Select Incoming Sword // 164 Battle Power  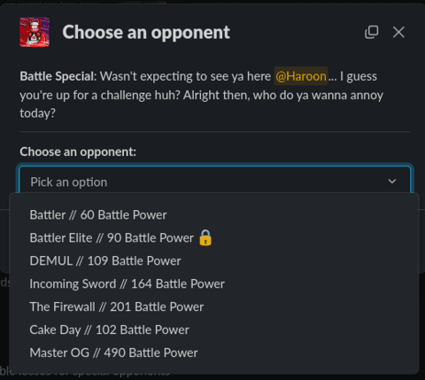pos(214,284)
